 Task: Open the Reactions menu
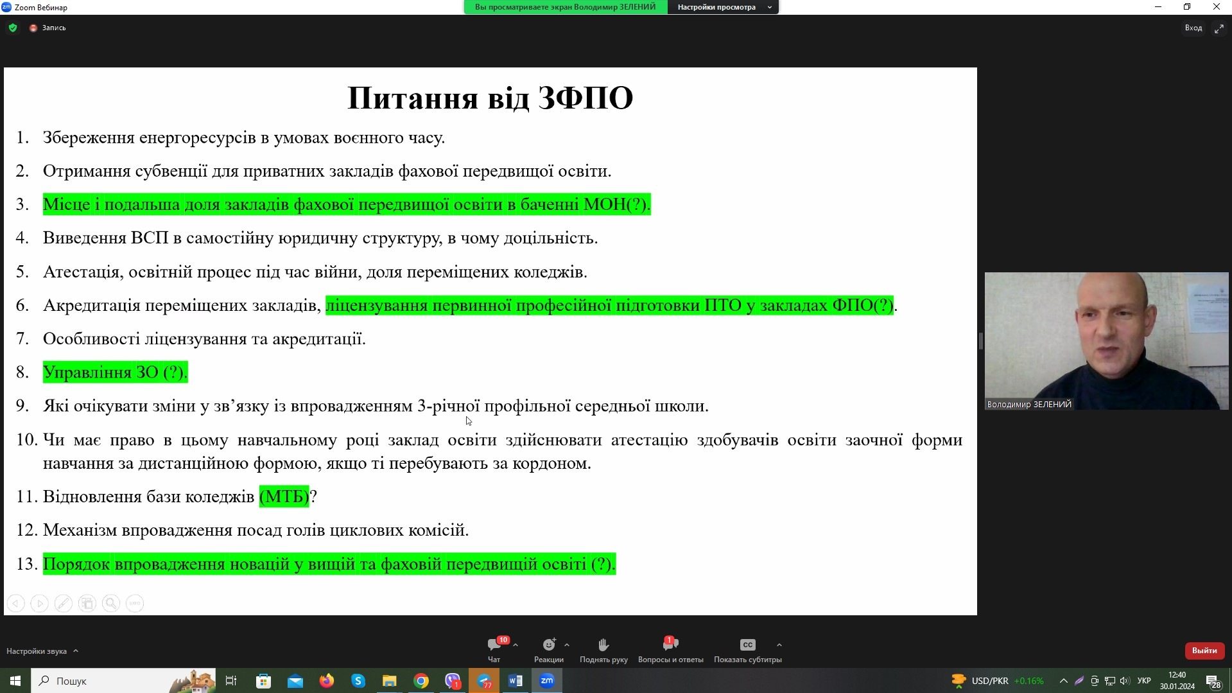click(548, 649)
